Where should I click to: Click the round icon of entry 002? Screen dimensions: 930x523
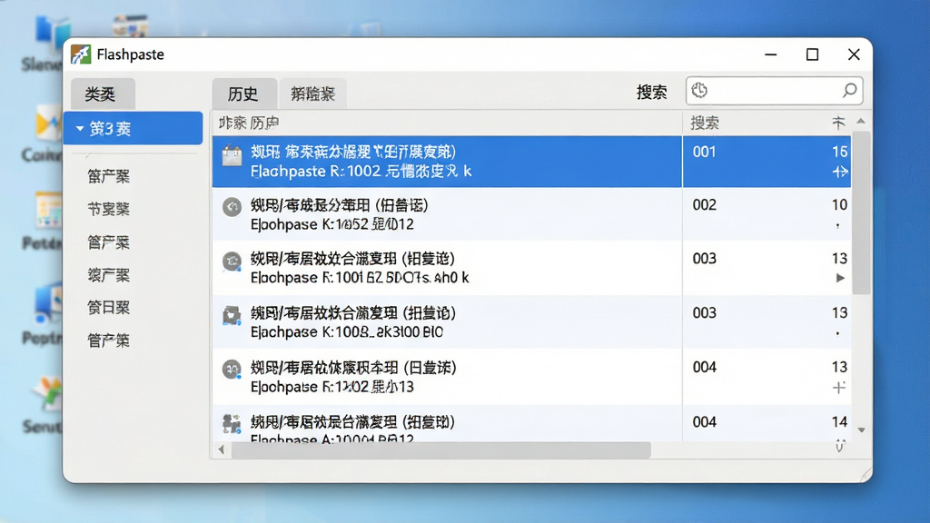pos(232,207)
